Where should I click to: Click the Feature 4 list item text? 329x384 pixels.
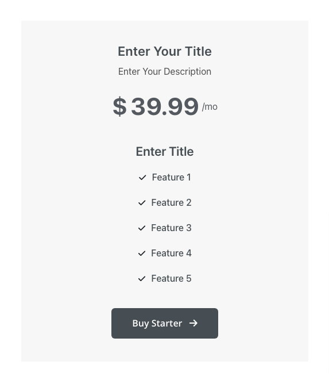[171, 254]
